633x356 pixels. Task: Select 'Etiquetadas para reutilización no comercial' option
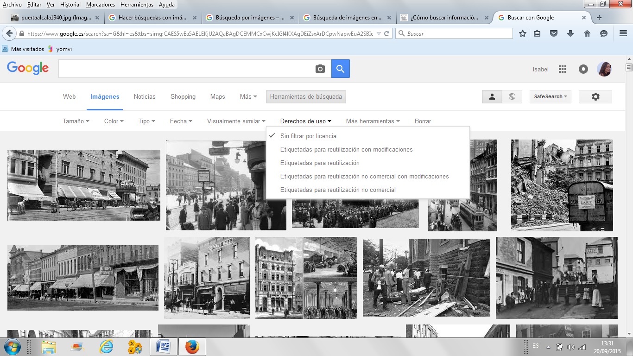pos(338,190)
